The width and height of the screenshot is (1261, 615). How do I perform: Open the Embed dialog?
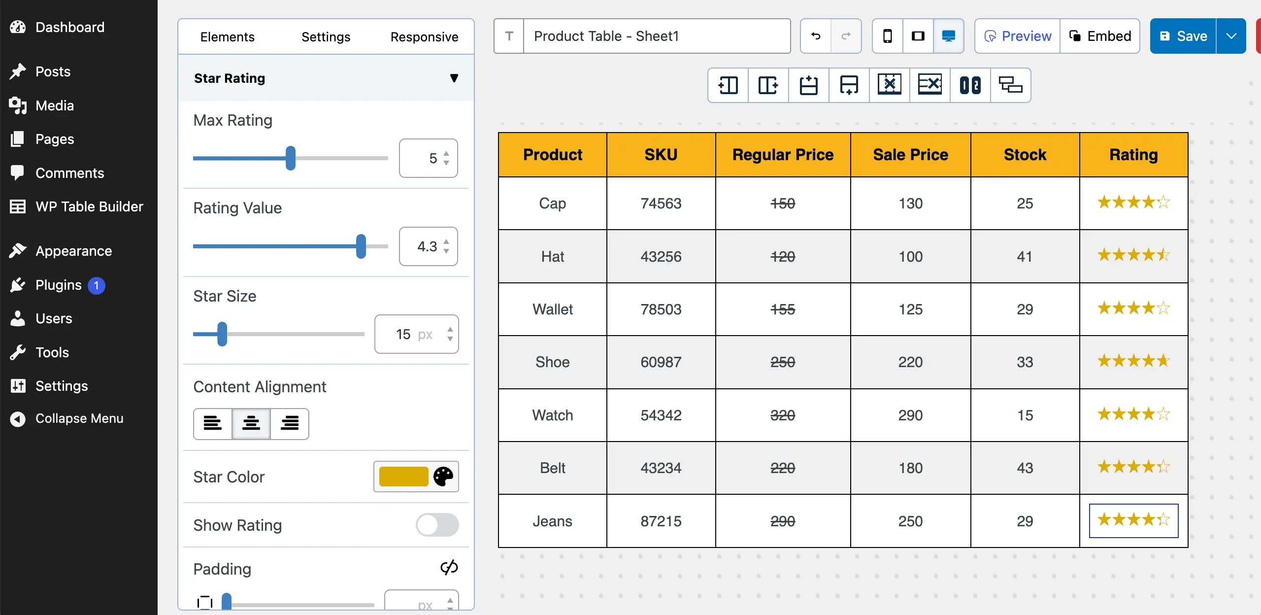1100,35
